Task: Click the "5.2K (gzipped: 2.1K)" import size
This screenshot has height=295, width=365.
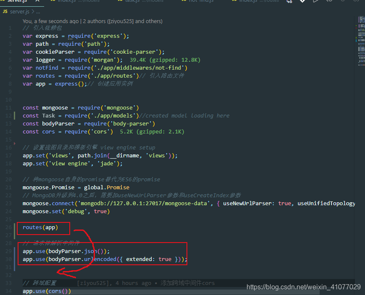Action: tap(152, 132)
